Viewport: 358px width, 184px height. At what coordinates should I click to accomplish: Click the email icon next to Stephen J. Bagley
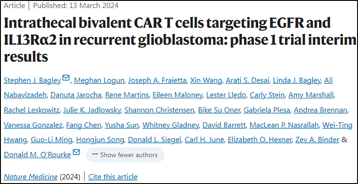click(x=66, y=78)
